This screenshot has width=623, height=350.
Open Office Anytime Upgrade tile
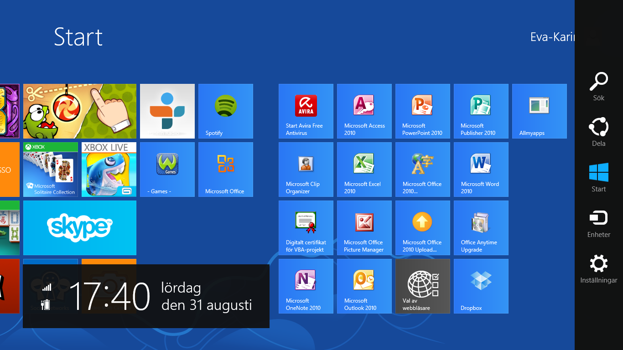(x=481, y=228)
